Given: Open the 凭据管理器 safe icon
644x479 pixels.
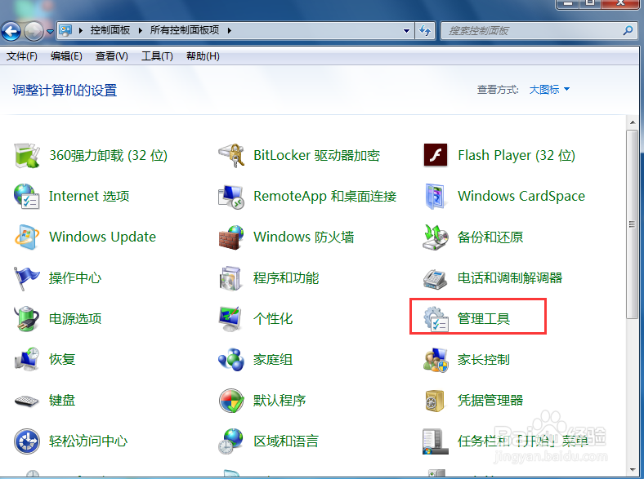Looking at the screenshot, I should (435, 401).
